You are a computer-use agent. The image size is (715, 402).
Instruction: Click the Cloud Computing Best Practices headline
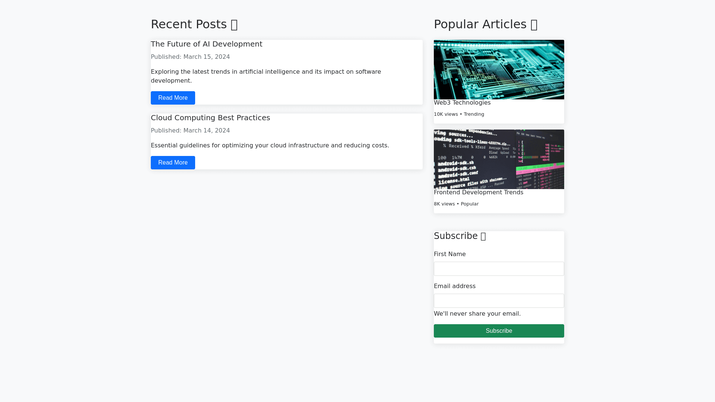tap(210, 118)
